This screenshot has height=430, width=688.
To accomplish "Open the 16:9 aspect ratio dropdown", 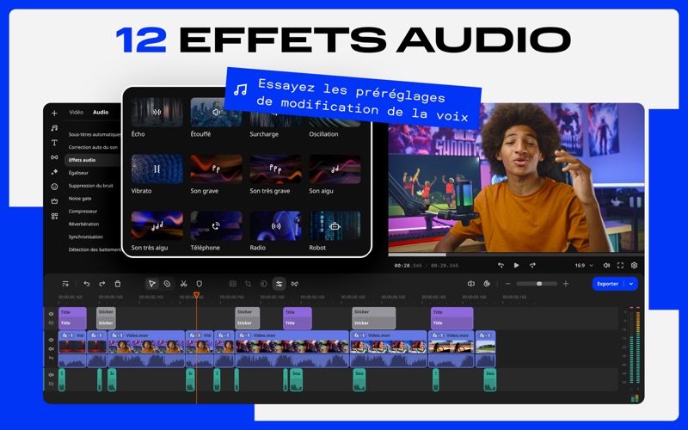I will (x=584, y=266).
